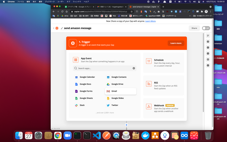This screenshot has height=142, width=227.
Task: Click the Chrome back arrow
Action: point(54,12)
